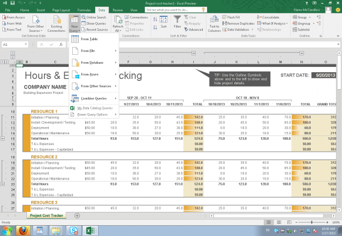Select row outline level 1 button
This screenshot has height=236, width=342.
click(x=2, y=62)
